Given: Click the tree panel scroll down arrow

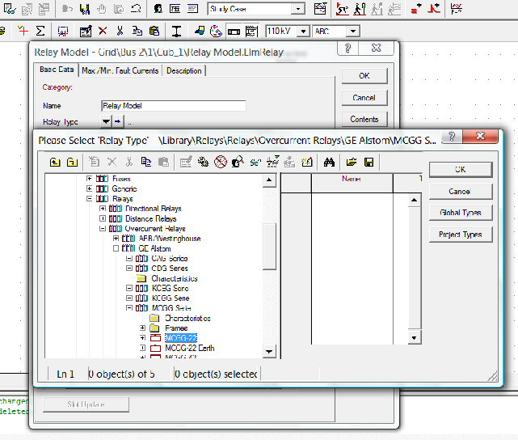Looking at the screenshot, I should tap(269, 352).
